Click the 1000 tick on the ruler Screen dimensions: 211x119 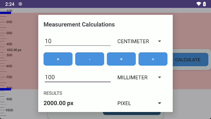click(9, 110)
